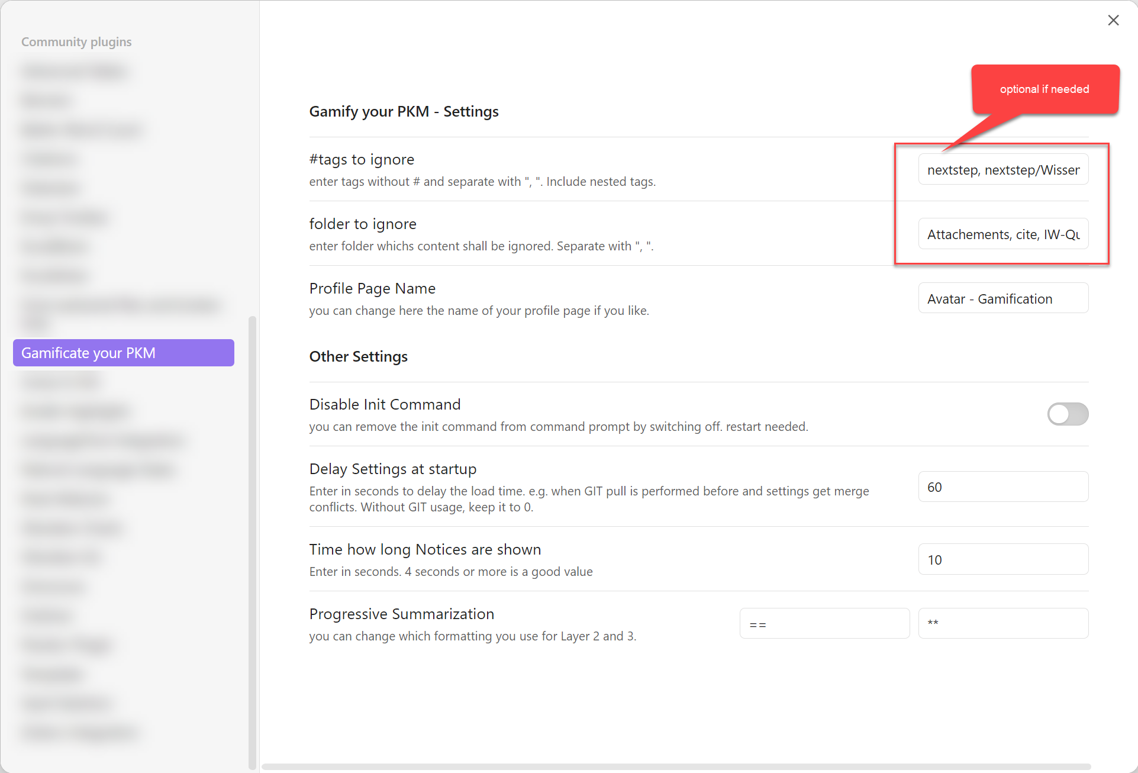Change the Profile Page Name "Avatar - Gamification"

tap(1002, 298)
